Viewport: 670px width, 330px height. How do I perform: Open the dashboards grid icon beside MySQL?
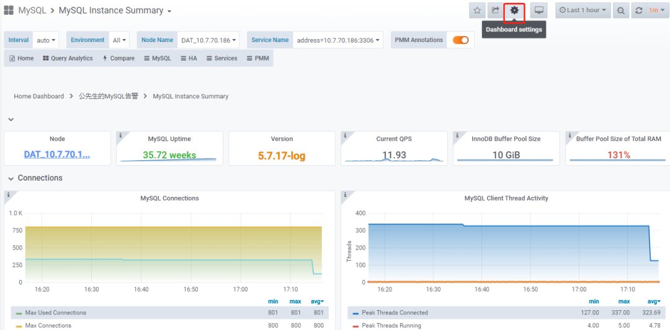point(9,11)
